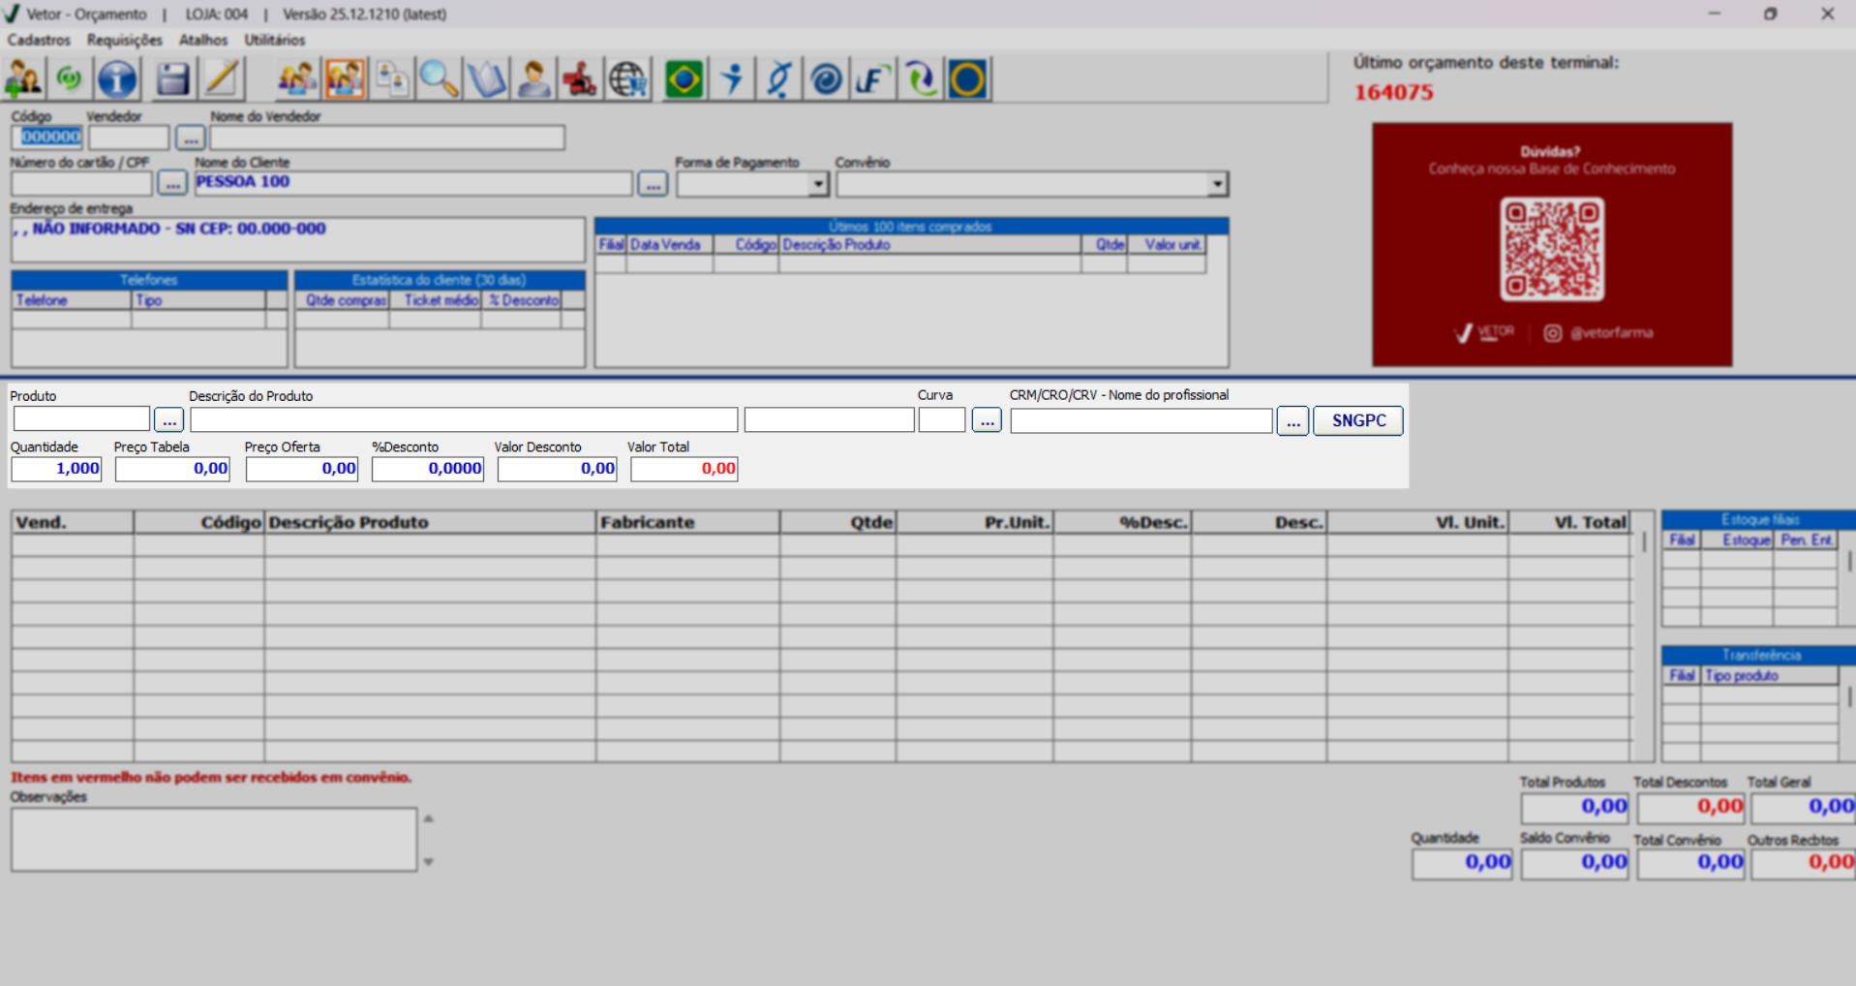Click the floppy disk save icon
The image size is (1856, 986).
[172, 79]
